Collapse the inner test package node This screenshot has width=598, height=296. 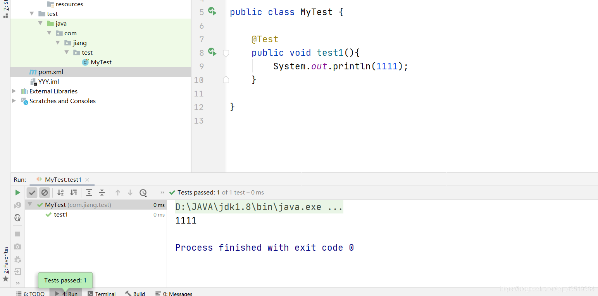coord(66,52)
